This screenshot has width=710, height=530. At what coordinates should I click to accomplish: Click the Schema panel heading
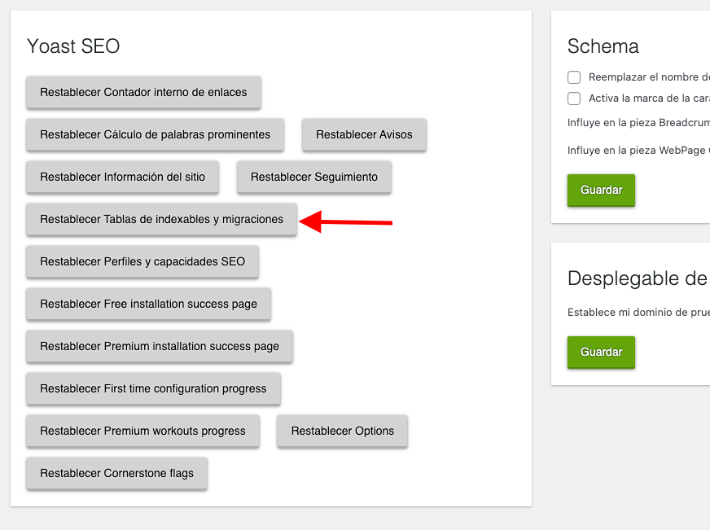pos(603,46)
